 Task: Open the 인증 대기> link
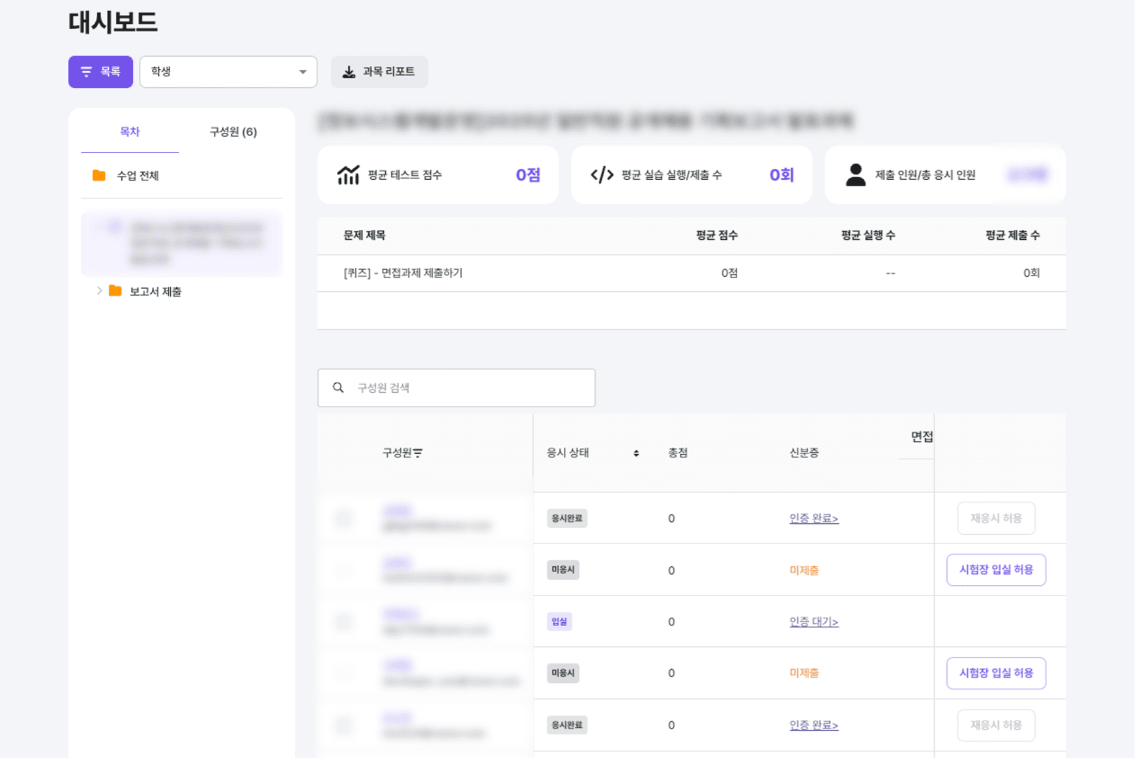pos(813,622)
